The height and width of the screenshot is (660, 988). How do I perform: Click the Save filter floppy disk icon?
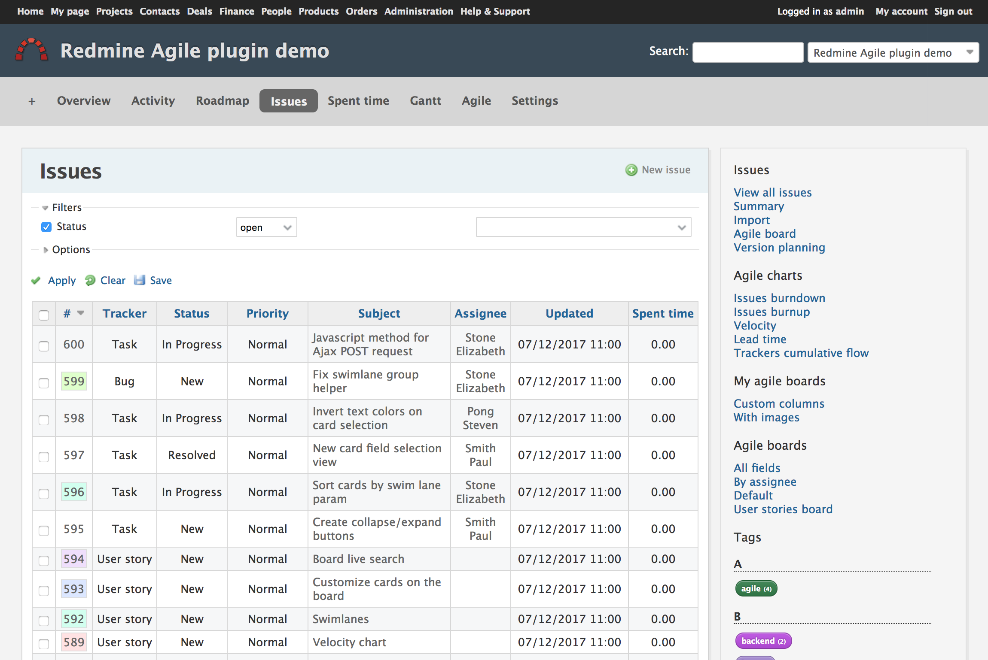click(x=140, y=280)
